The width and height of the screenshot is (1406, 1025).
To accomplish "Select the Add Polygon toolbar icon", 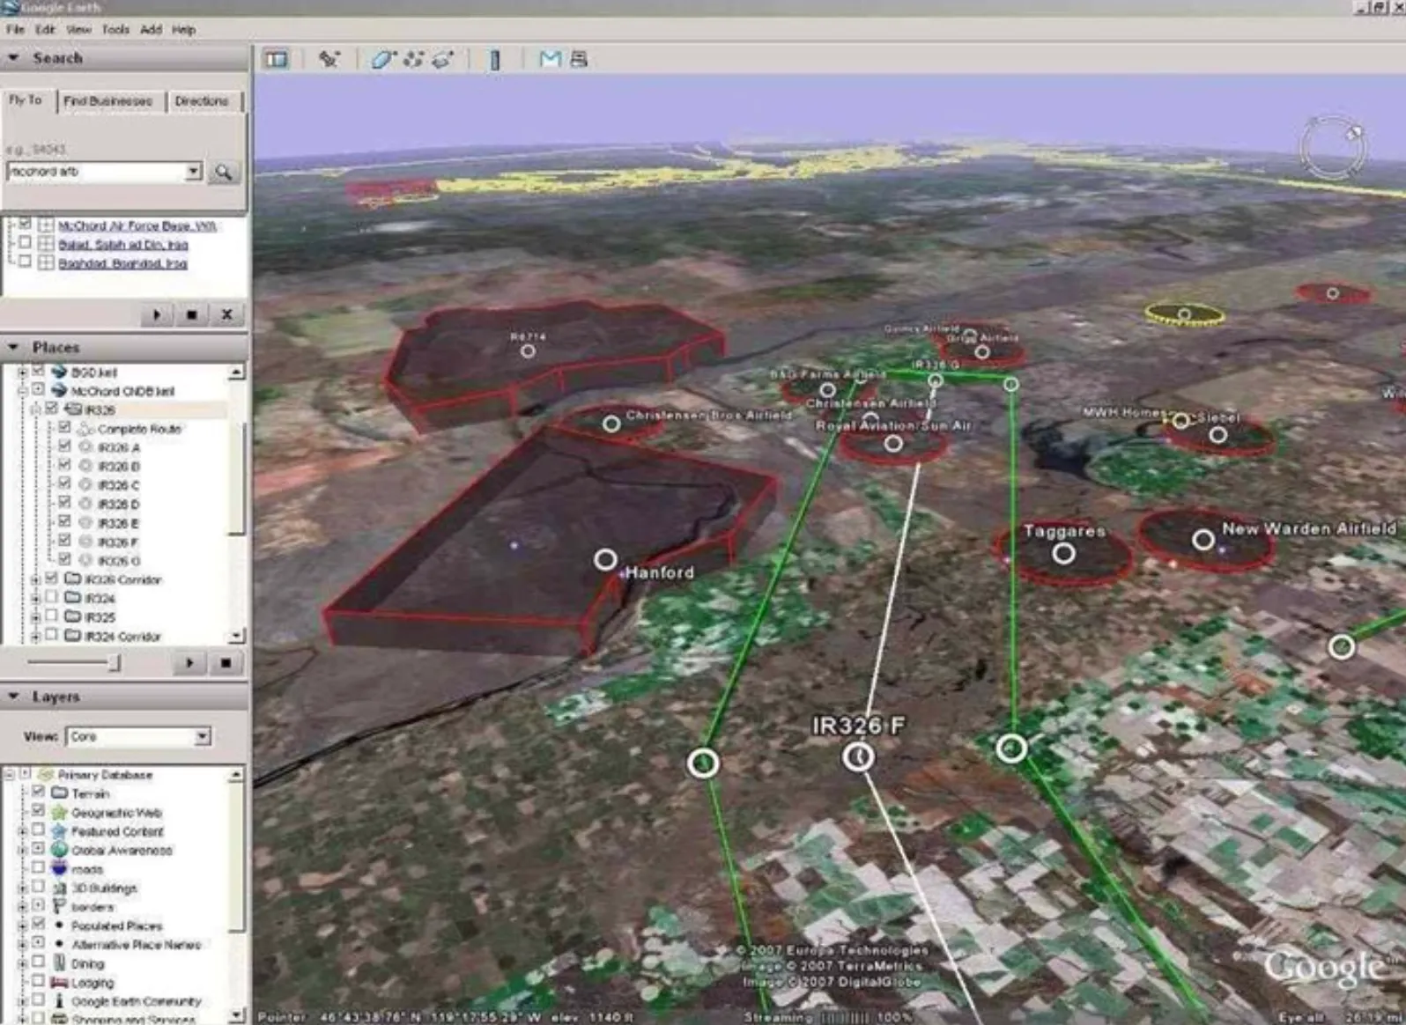I will click(x=382, y=59).
